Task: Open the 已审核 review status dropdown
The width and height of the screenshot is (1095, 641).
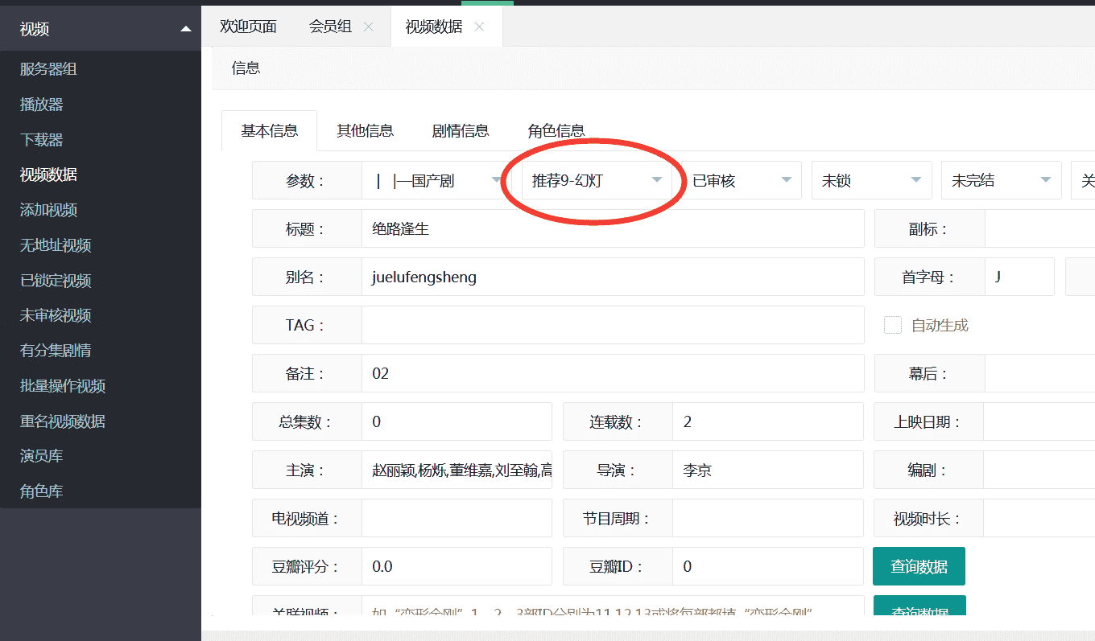Action: 741,180
